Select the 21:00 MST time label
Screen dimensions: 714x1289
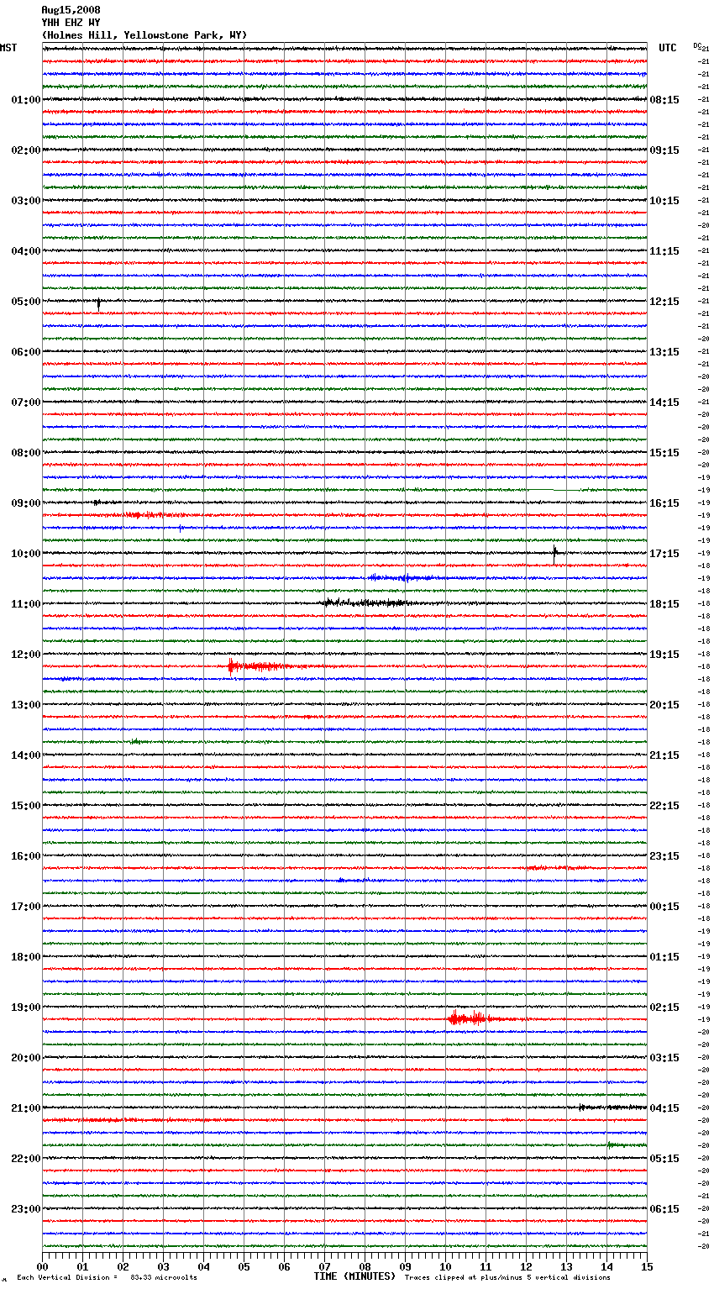pos(25,1108)
